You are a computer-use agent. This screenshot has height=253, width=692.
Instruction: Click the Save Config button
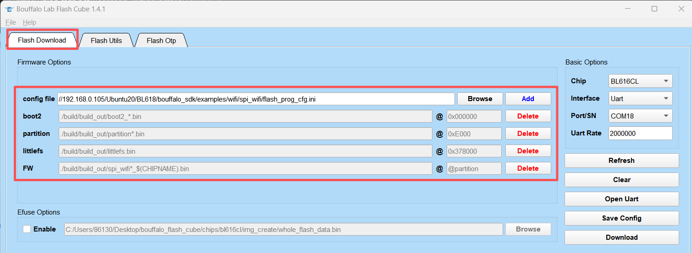pos(622,218)
